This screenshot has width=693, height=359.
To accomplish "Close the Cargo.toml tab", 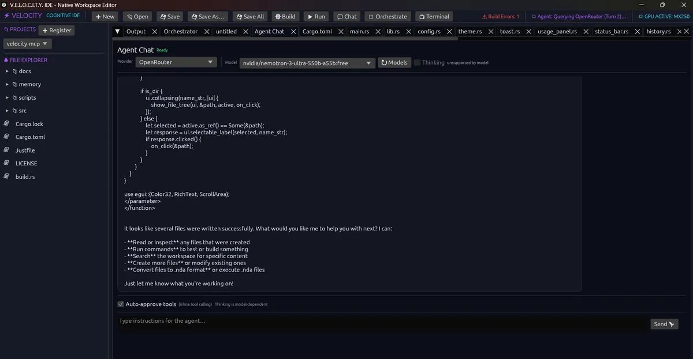I will click(x=341, y=32).
